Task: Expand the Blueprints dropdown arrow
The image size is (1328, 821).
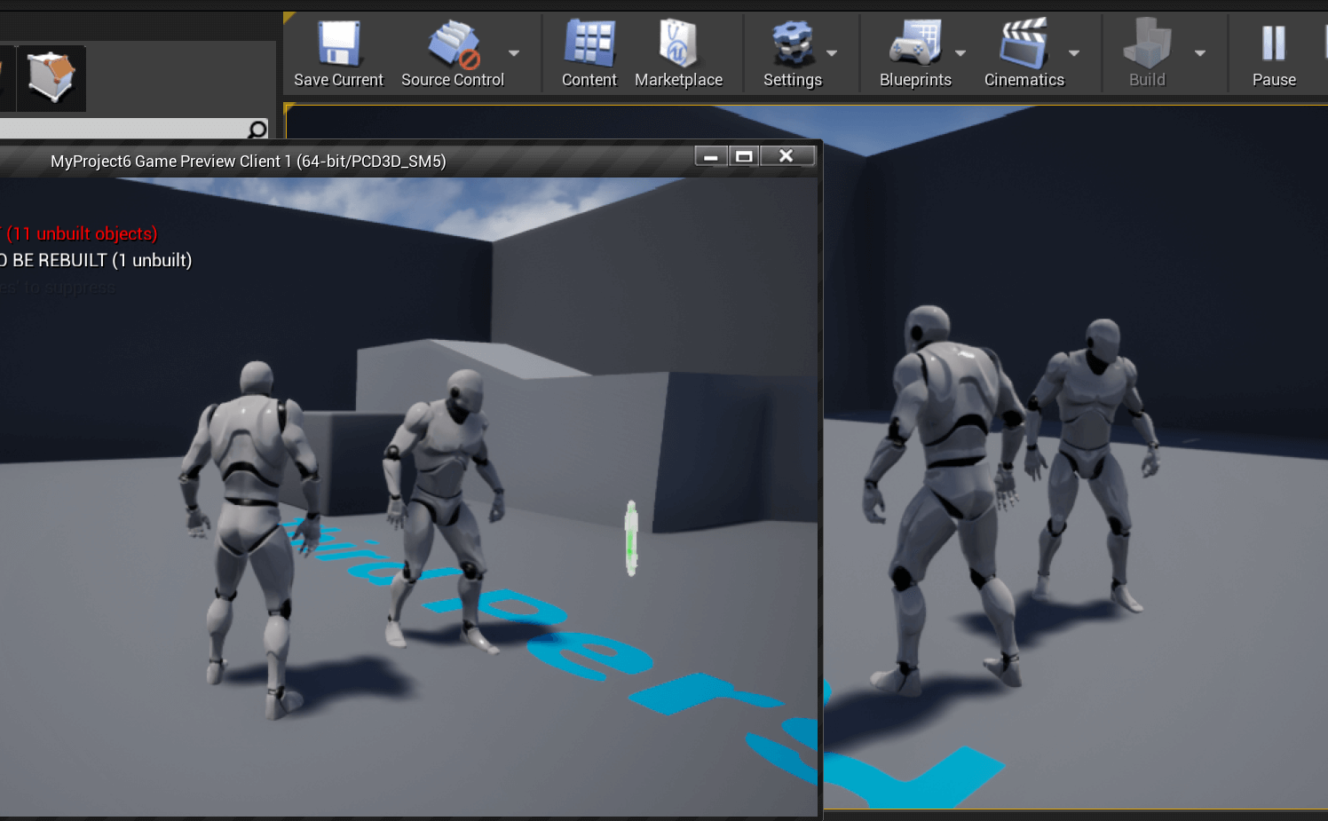Action: (960, 53)
